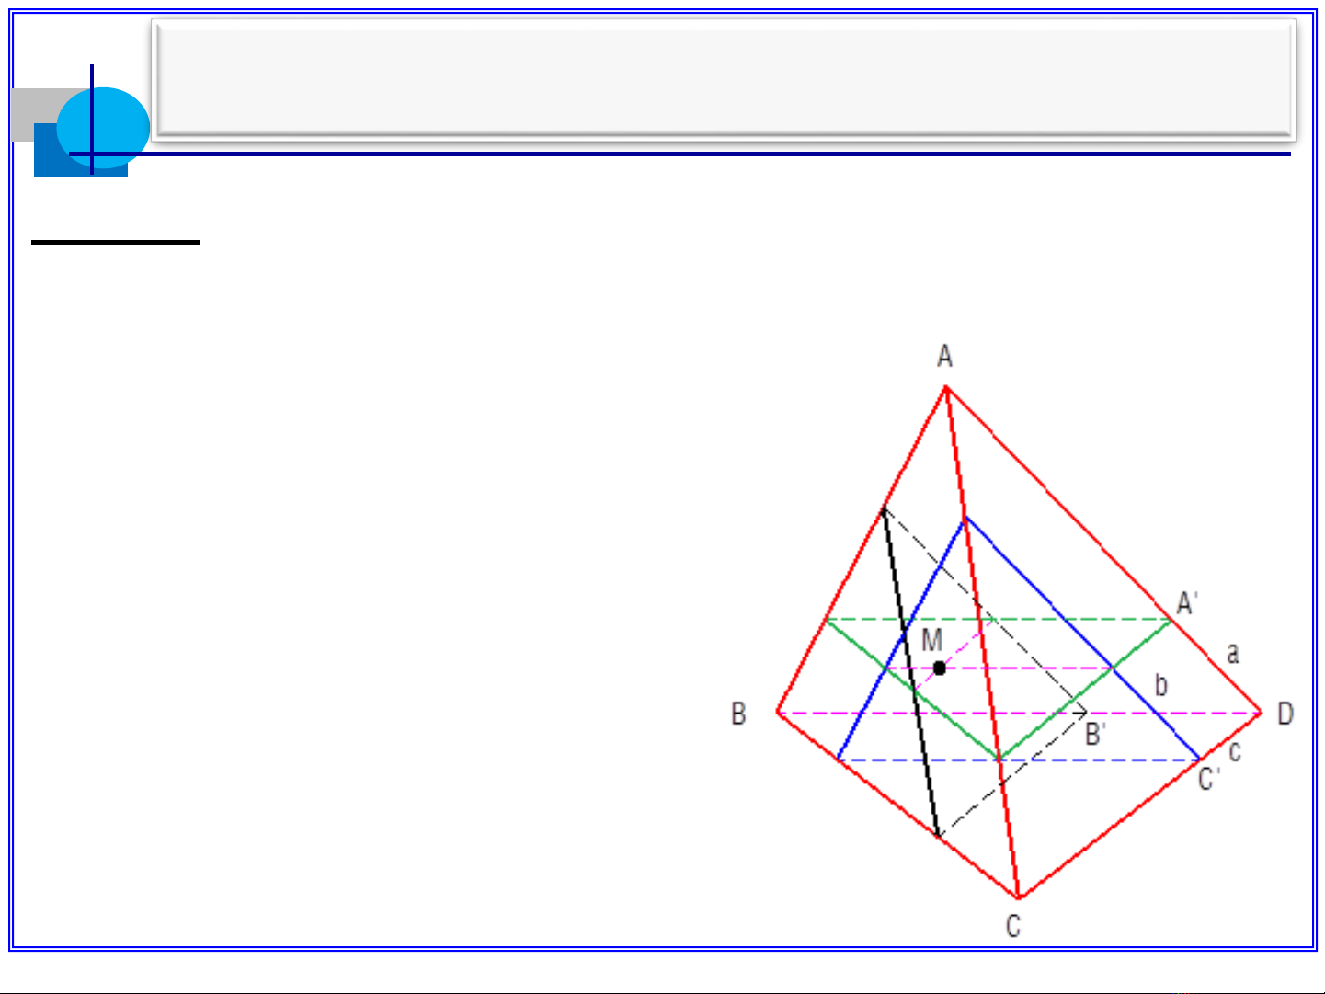The width and height of the screenshot is (1325, 994).
Task: Click the letter M label
Action: 931,640
